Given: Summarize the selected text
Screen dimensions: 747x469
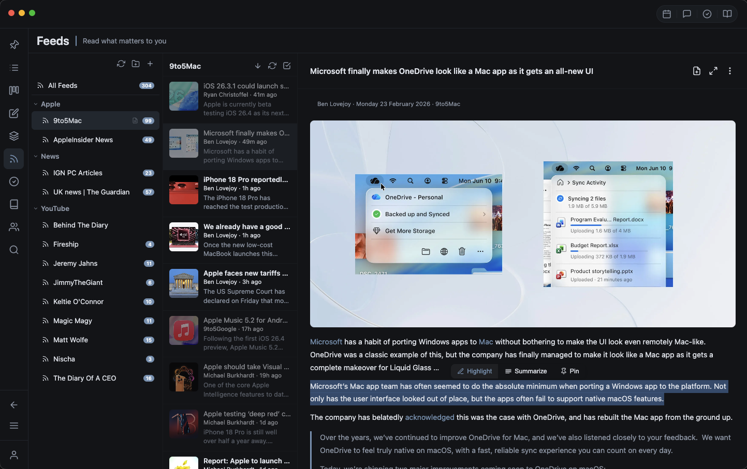Looking at the screenshot, I should point(526,371).
